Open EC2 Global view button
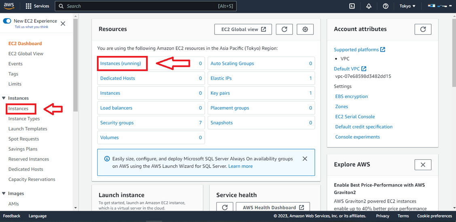456x222 pixels. point(243,29)
